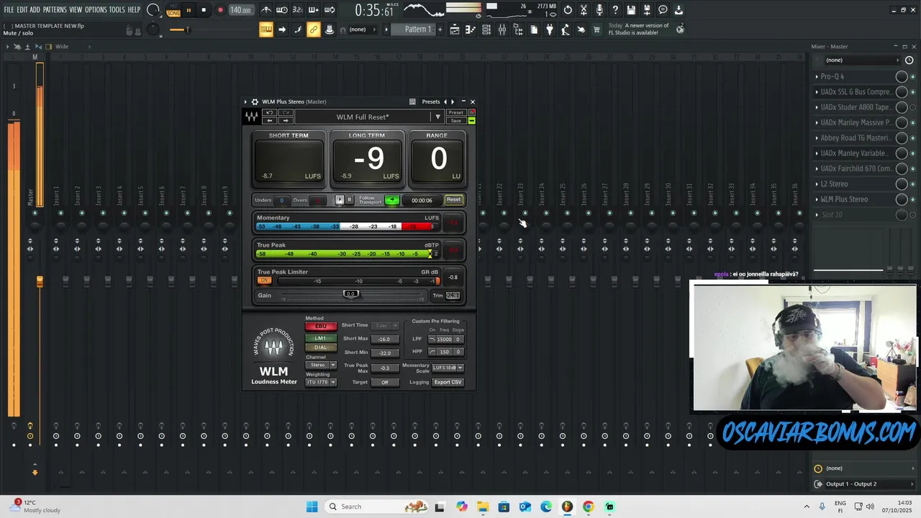
Task: Click the Short Max -16.0 field
Action: click(385, 339)
